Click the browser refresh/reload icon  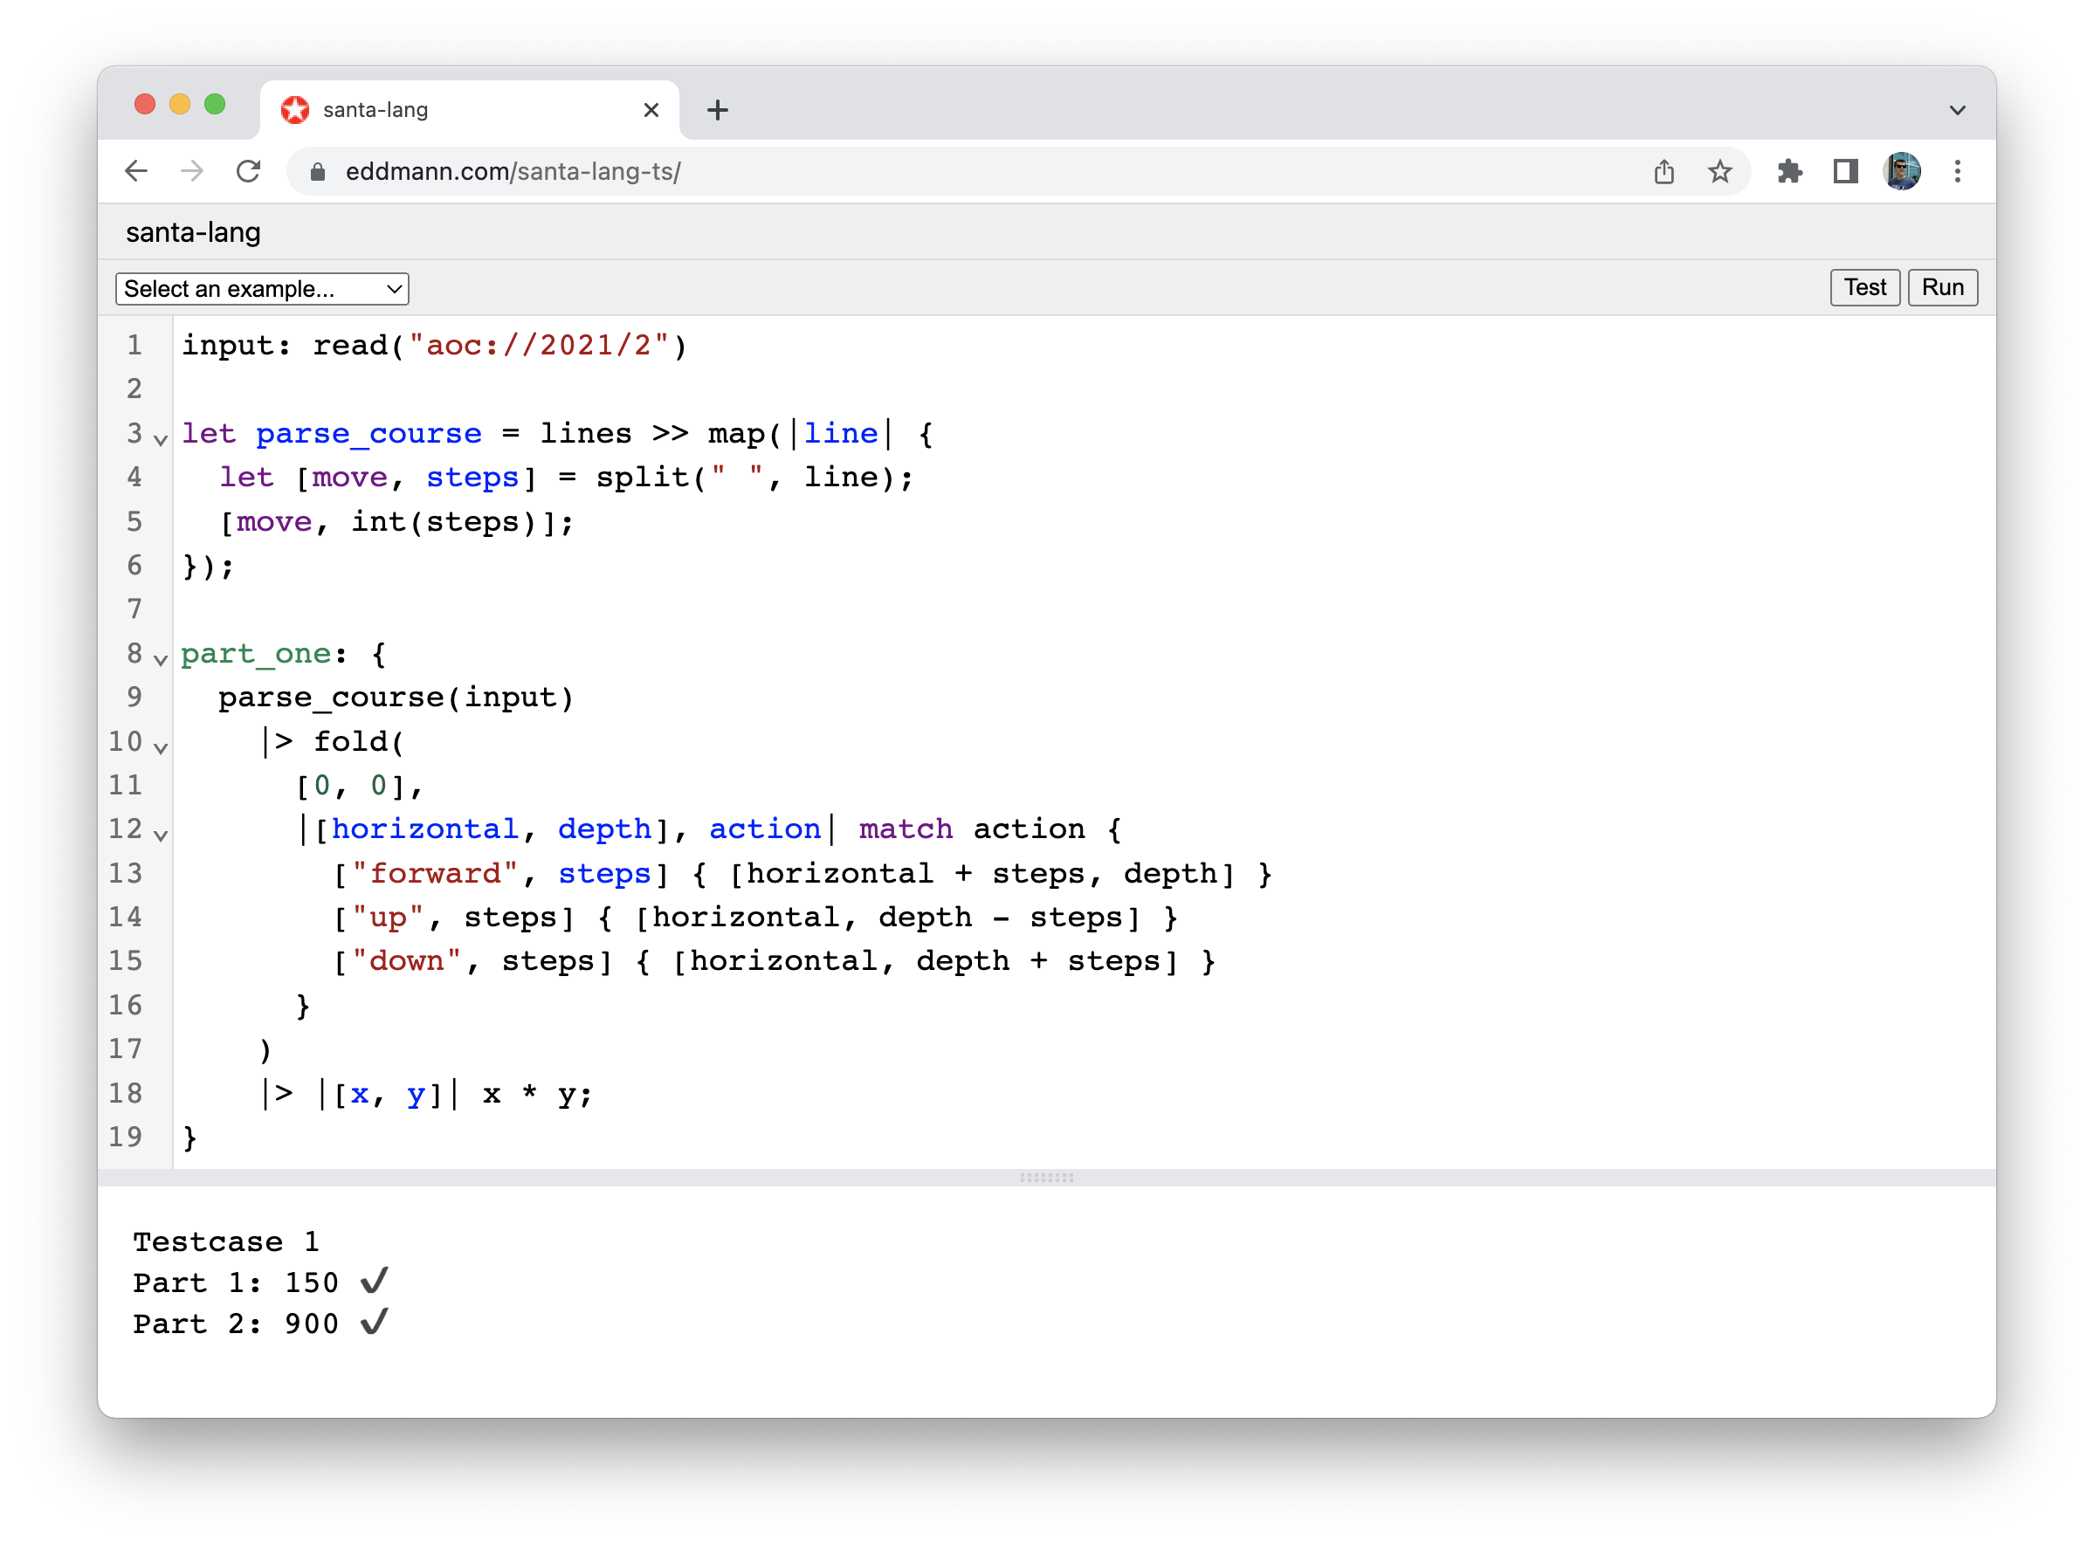[x=252, y=174]
